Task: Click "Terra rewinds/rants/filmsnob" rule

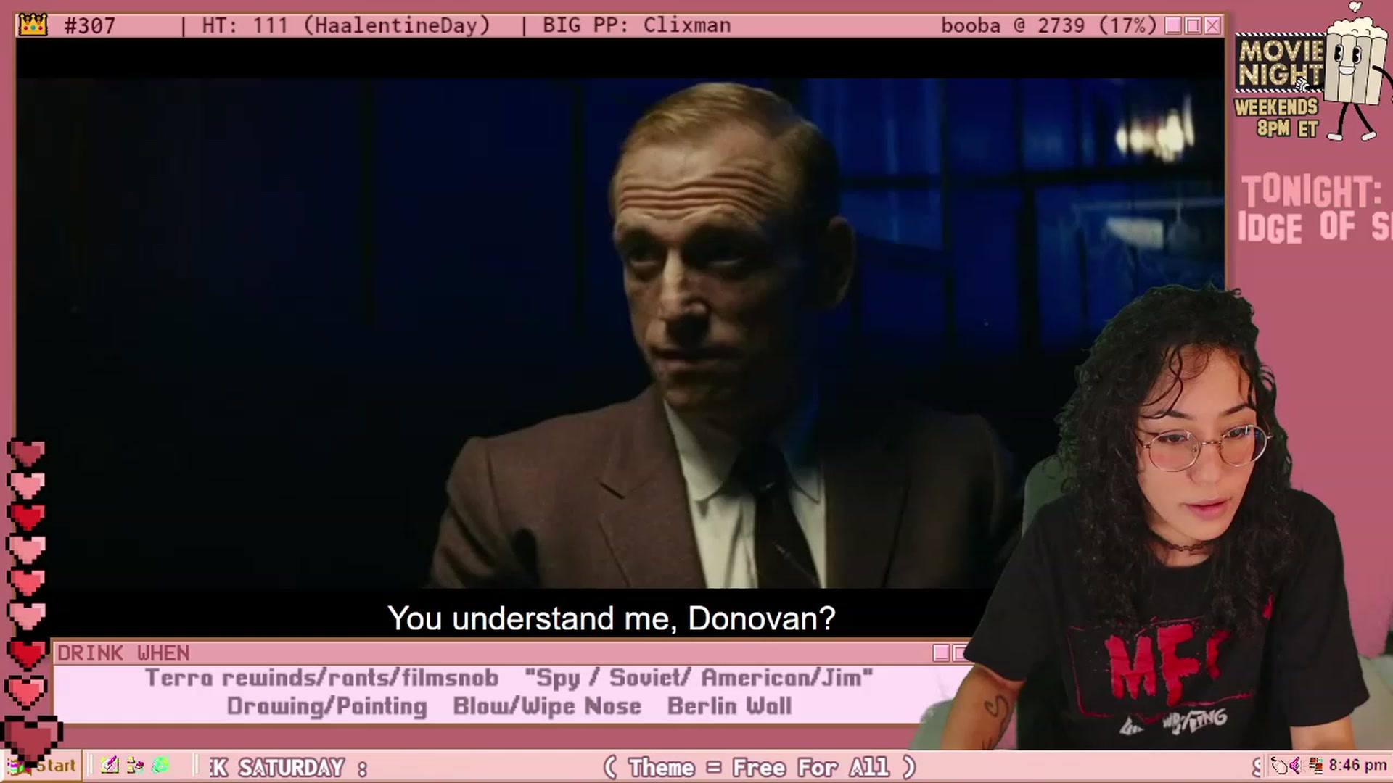Action: (321, 678)
